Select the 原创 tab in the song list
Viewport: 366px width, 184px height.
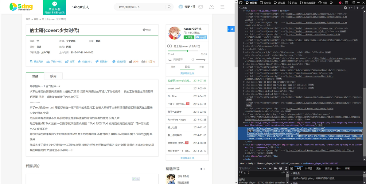coord(173,67)
